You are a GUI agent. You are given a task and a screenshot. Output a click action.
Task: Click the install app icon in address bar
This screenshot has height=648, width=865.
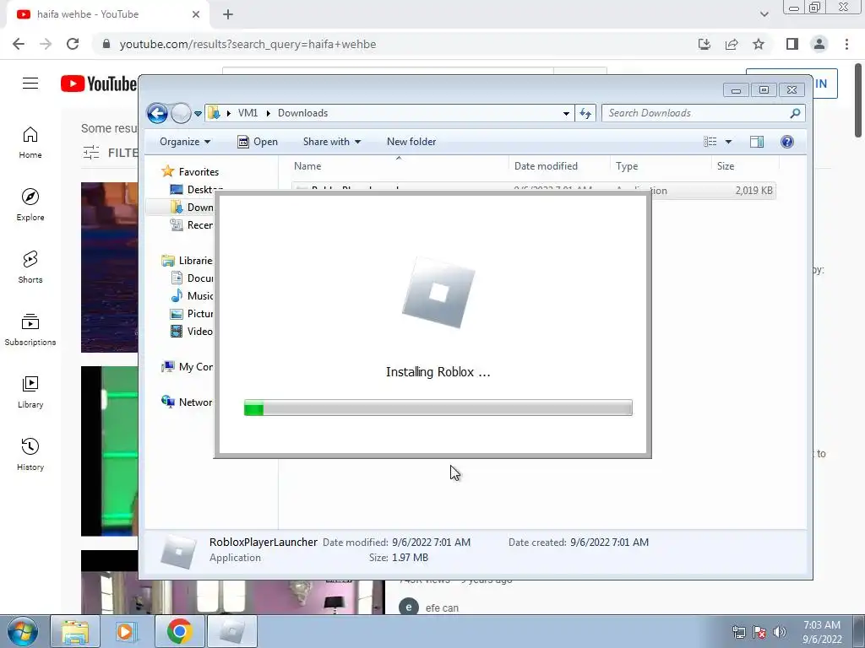704,44
